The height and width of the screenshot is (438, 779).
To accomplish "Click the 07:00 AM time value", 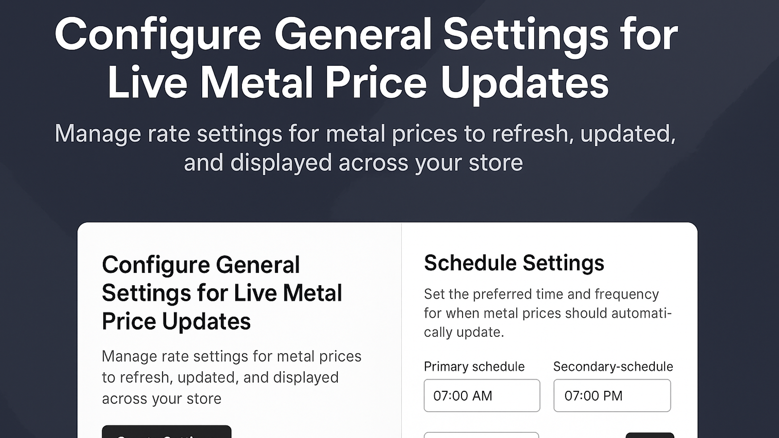I will (x=463, y=396).
